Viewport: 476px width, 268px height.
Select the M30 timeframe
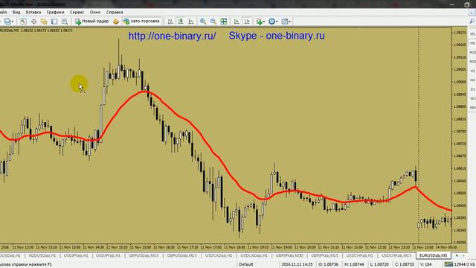point(473,62)
